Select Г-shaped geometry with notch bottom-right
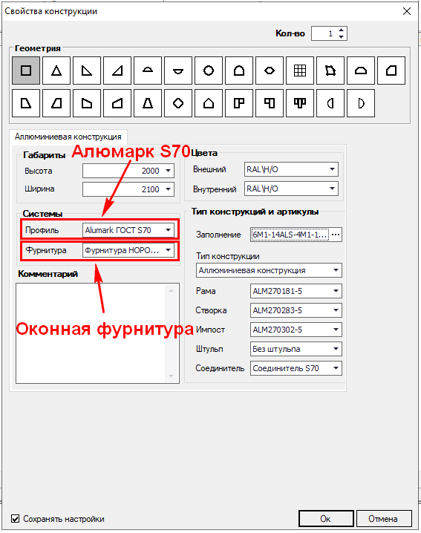 239,103
